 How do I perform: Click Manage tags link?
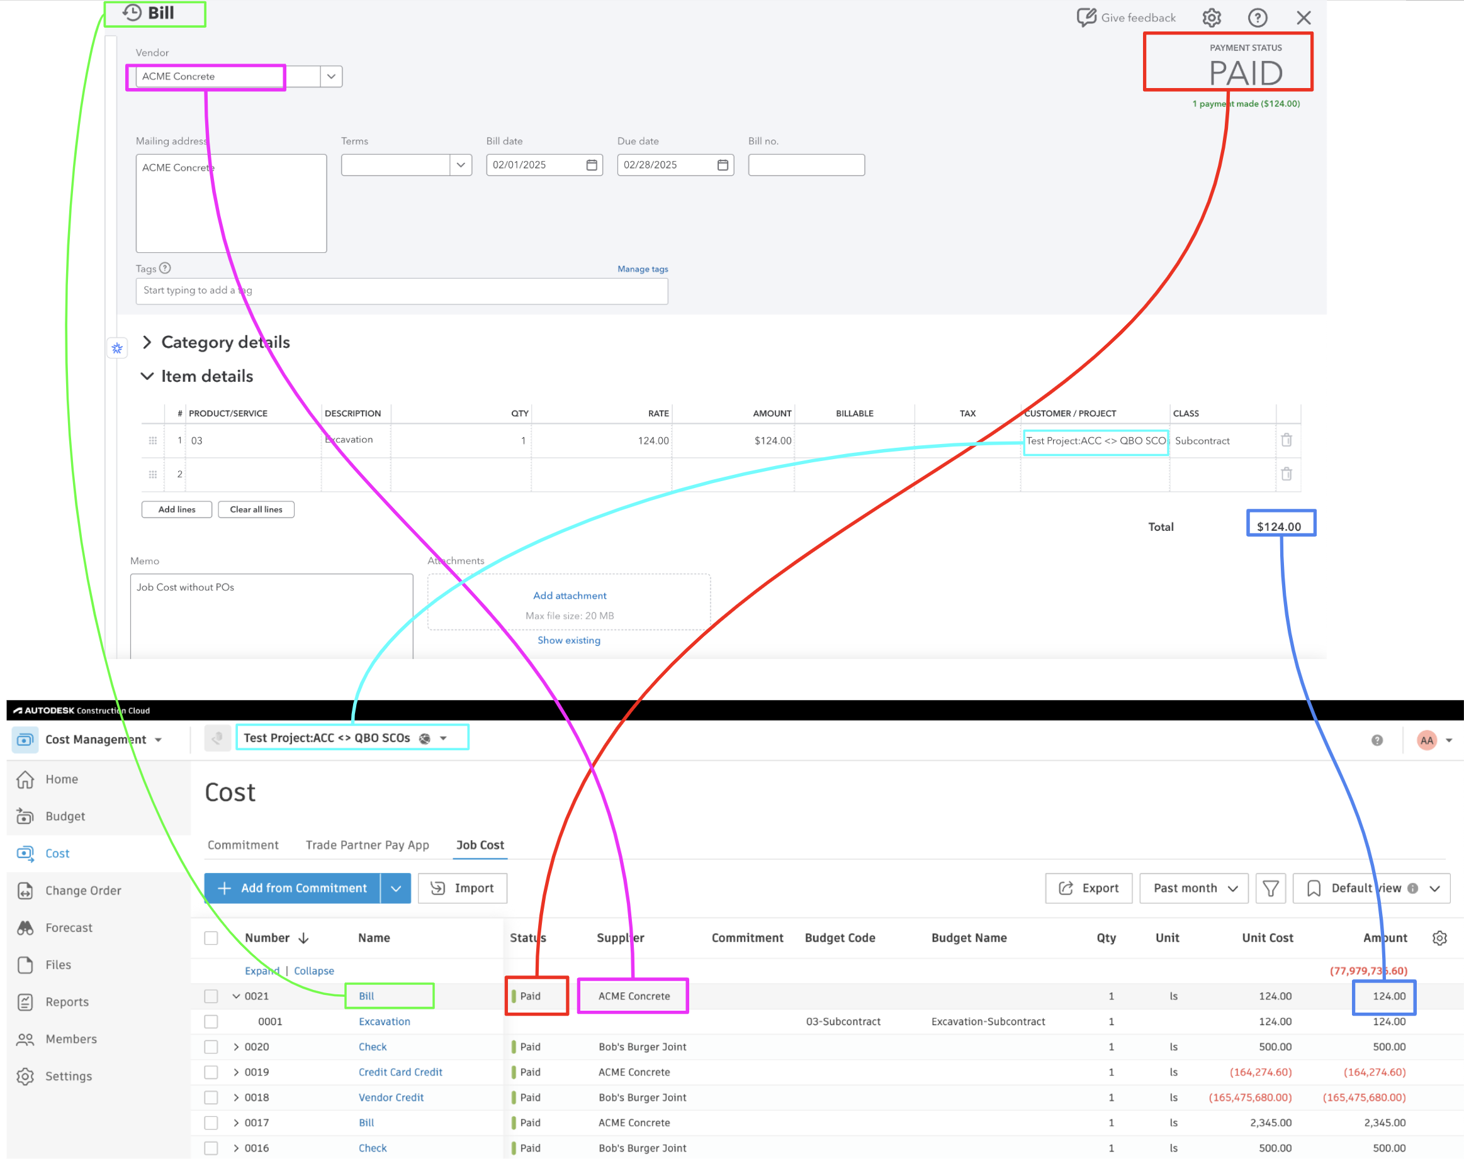pyautogui.click(x=643, y=269)
